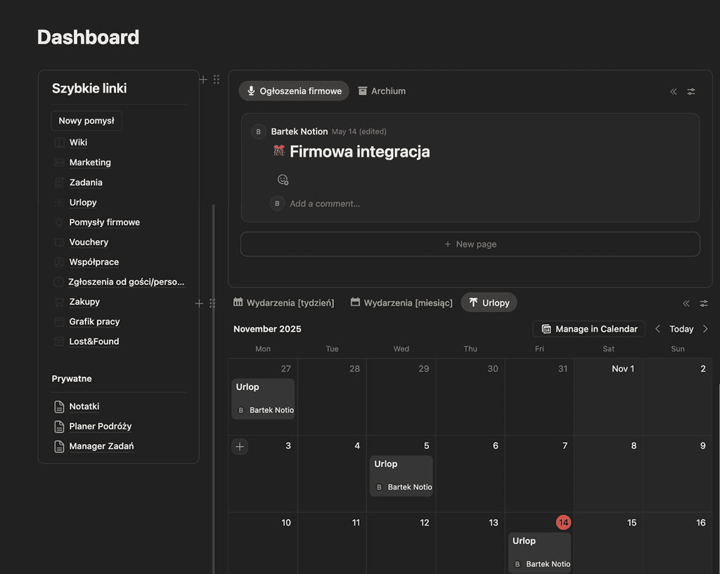Select the Urlopy calendar tab
This screenshot has height=574, width=720.
[x=489, y=303]
